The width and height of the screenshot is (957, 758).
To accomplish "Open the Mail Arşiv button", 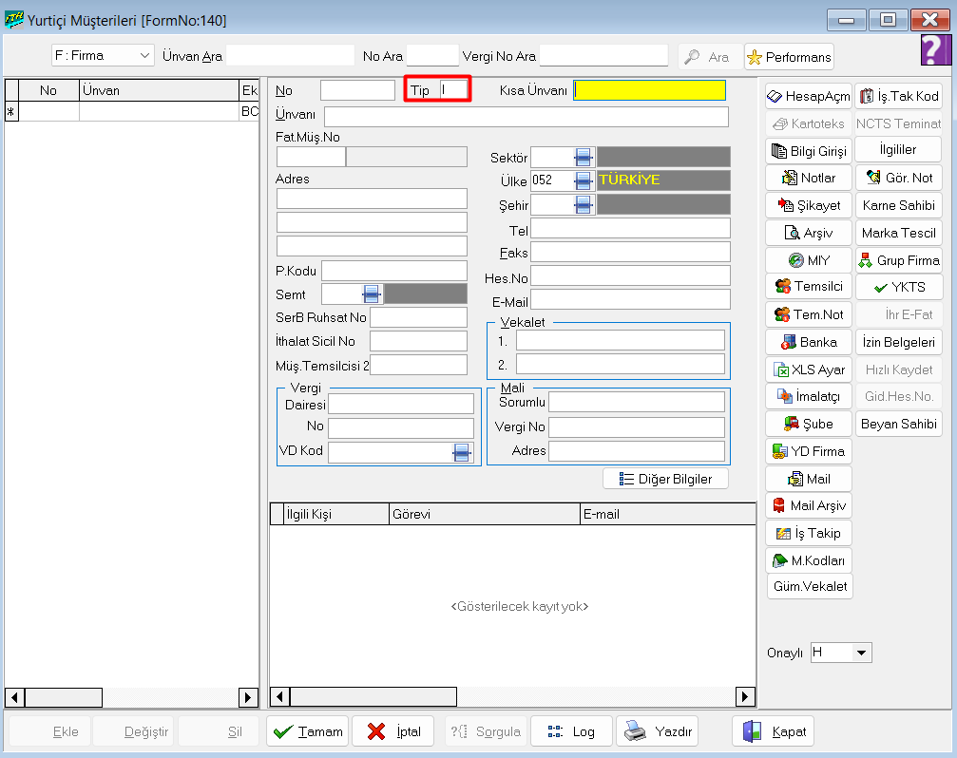I will click(x=809, y=506).
